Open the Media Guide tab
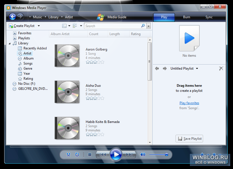 click(x=117, y=17)
